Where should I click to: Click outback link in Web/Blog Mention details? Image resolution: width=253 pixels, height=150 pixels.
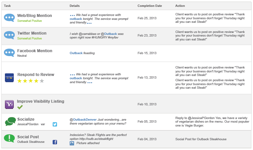pyautogui.click(x=76, y=19)
